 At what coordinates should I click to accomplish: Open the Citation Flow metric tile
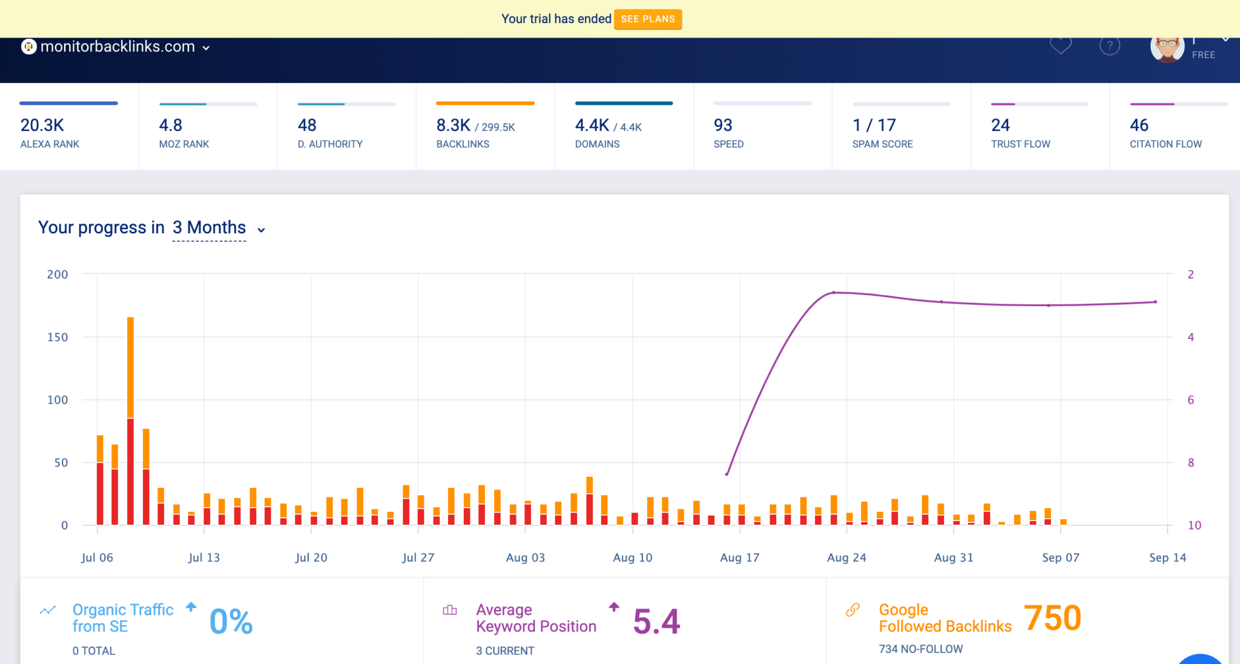click(x=1175, y=127)
